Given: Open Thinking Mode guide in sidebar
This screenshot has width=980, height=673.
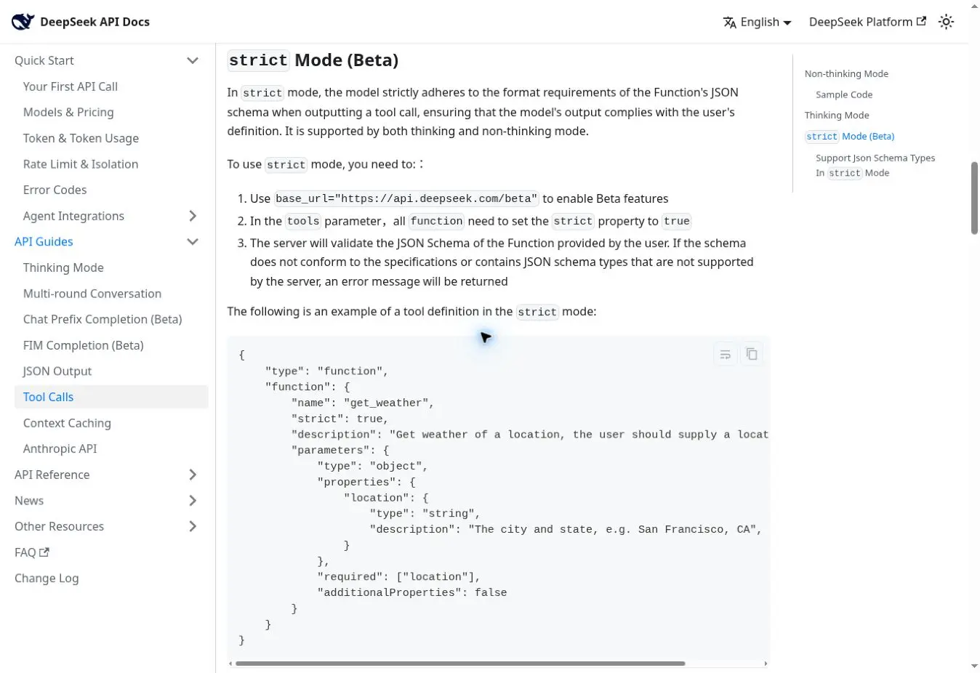Looking at the screenshot, I should click(63, 267).
